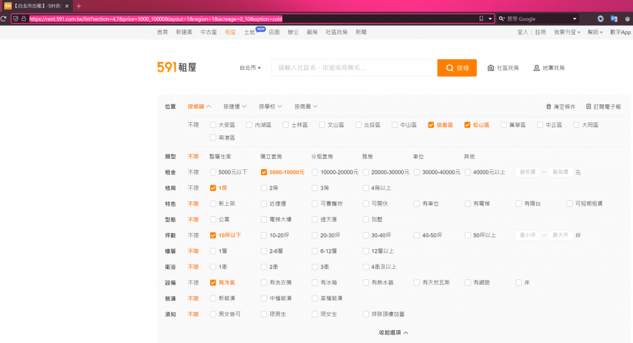Click the 註冊 register link
The image size is (633, 343).
540,32
